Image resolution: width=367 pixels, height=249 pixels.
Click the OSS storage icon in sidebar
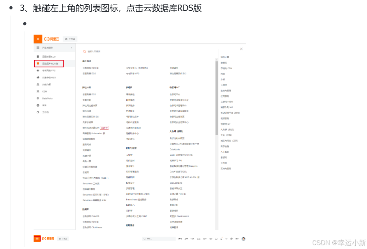[x=38, y=78]
